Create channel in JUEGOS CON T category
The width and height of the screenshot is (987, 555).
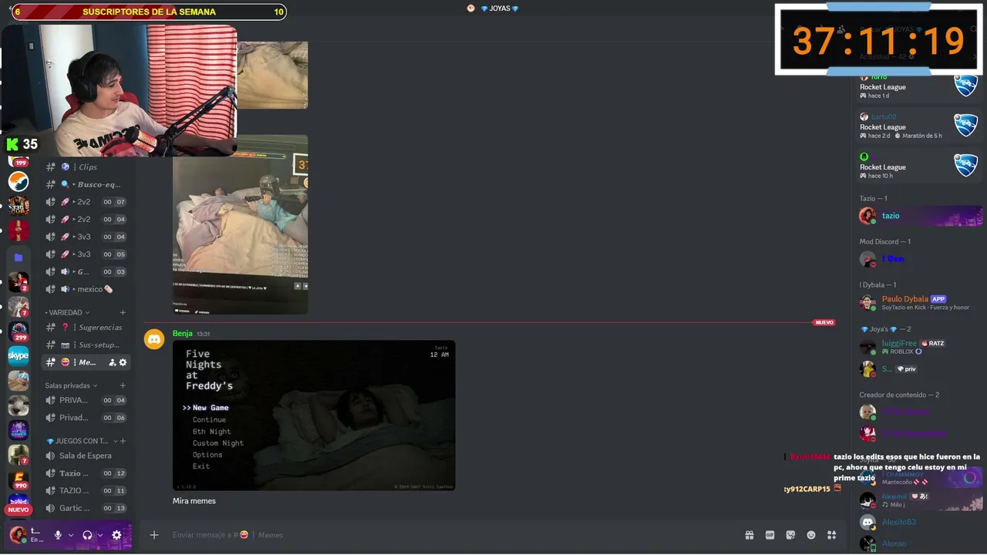click(x=123, y=441)
